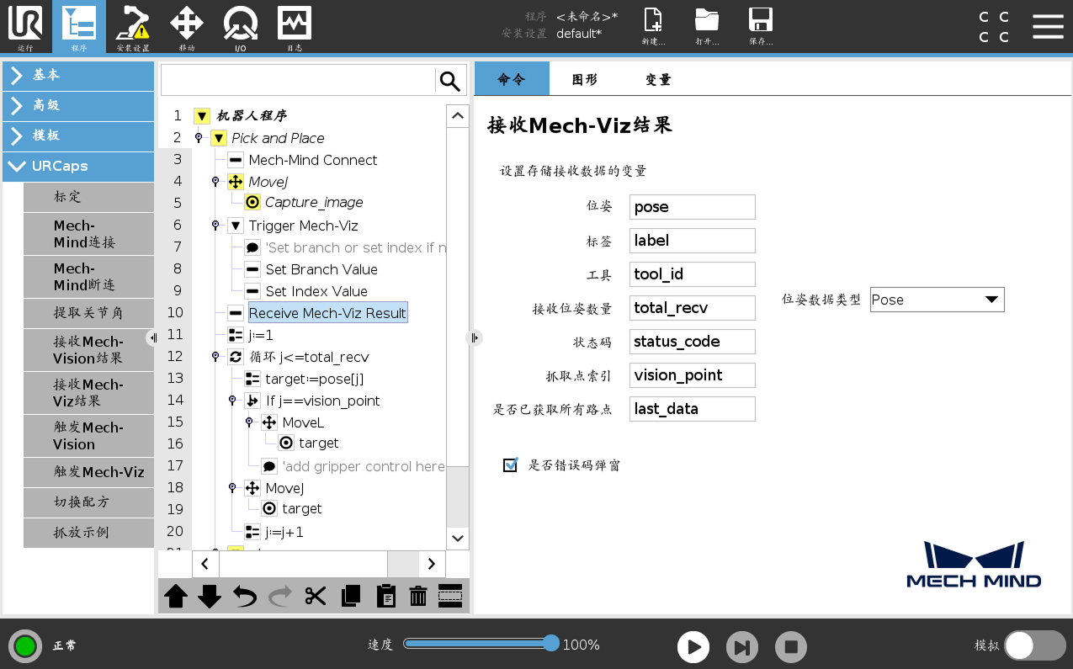Undo the last program edit
This screenshot has height=669, width=1073.
[244, 596]
